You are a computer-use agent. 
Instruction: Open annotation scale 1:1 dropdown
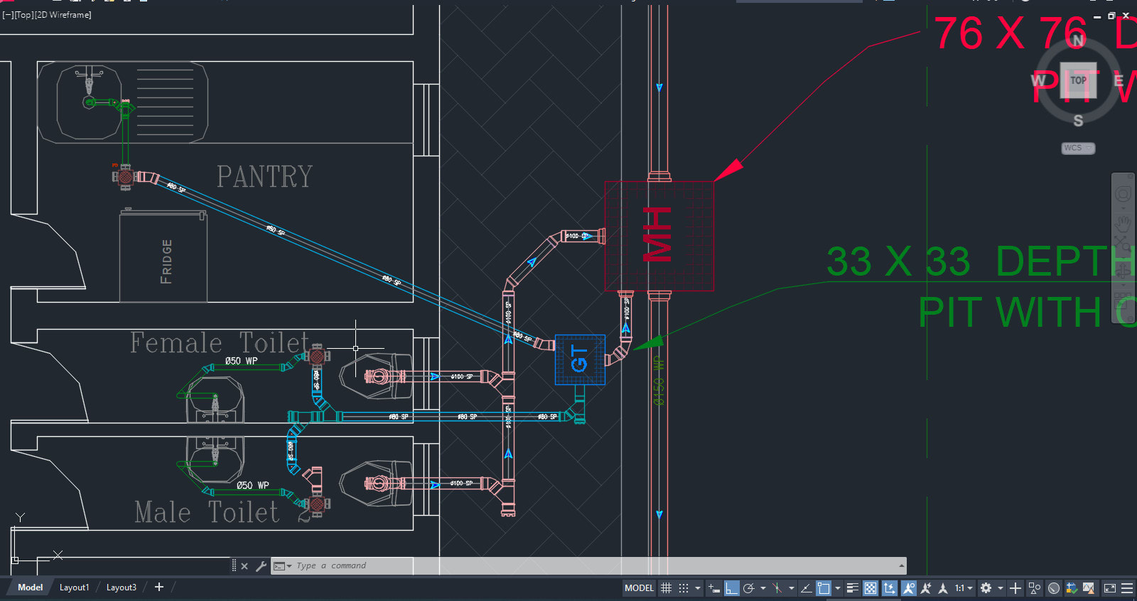coord(964,588)
